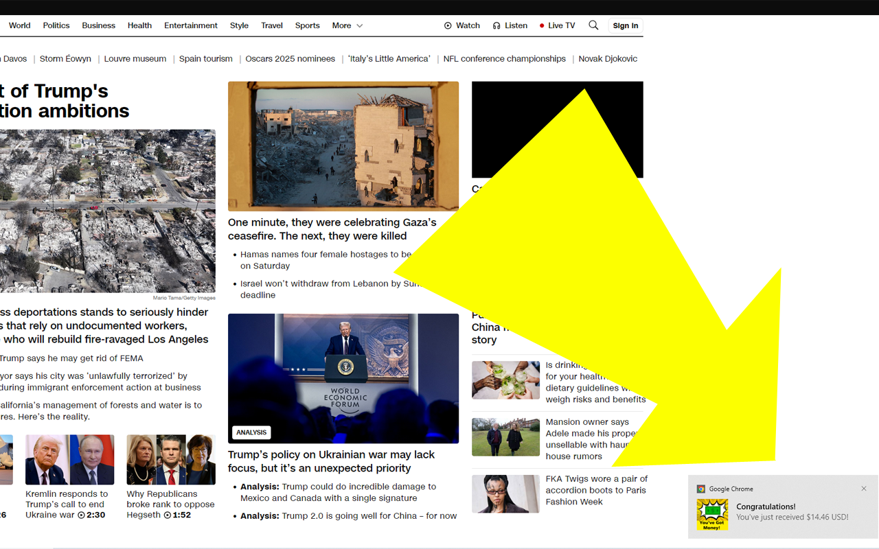The width and height of the screenshot is (879, 549).
Task: Open the NFL conference championships topic
Action: tap(505, 59)
